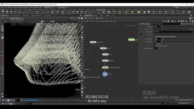The height and width of the screenshot is (109, 194).
Task: Select the viewport Select tool
Action: click(x=2, y=35)
